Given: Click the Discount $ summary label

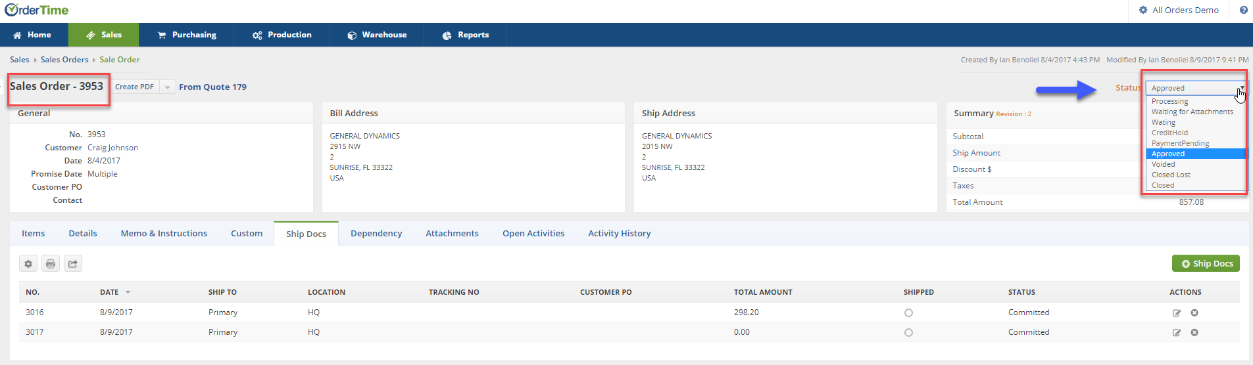Looking at the screenshot, I should 972,169.
